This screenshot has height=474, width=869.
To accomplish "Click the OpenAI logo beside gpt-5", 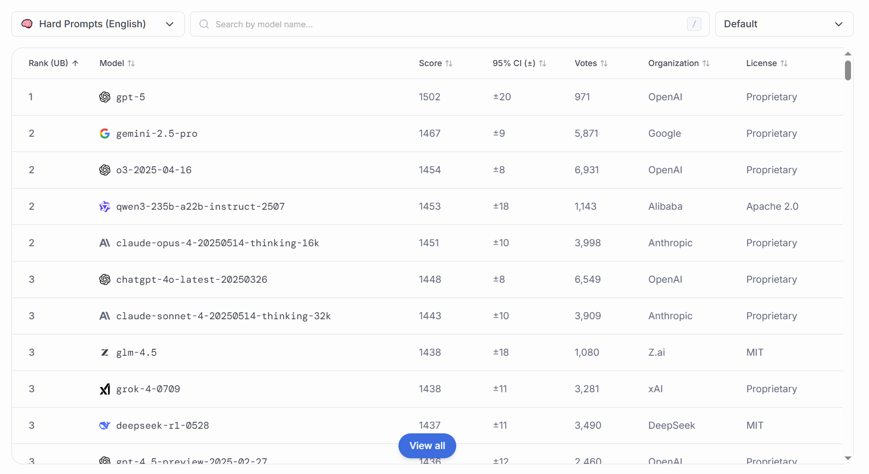I will [105, 97].
